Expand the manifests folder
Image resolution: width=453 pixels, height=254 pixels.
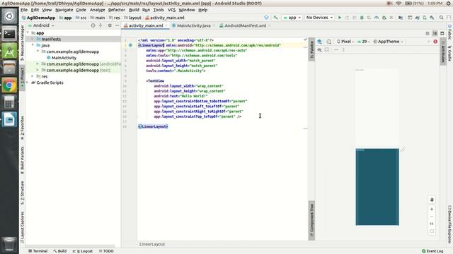pyautogui.click(x=33, y=39)
